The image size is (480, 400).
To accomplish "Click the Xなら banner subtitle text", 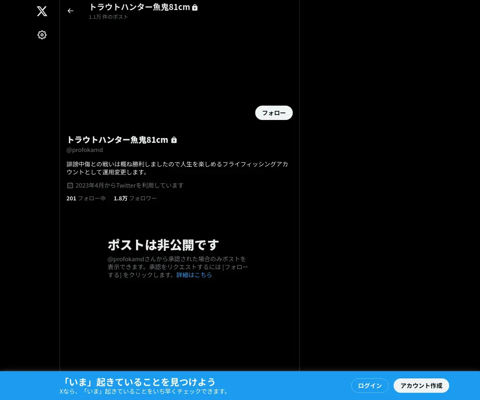I will 144,391.
